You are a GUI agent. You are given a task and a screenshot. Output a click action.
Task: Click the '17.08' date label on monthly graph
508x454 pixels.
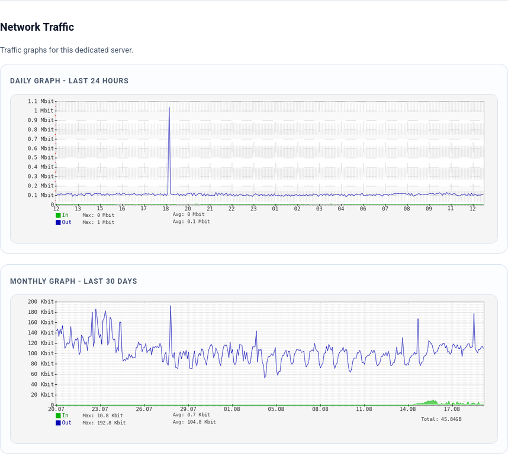[x=452, y=409]
